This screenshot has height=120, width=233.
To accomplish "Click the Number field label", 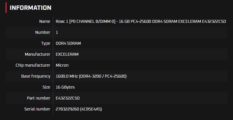I will [x=42, y=32].
